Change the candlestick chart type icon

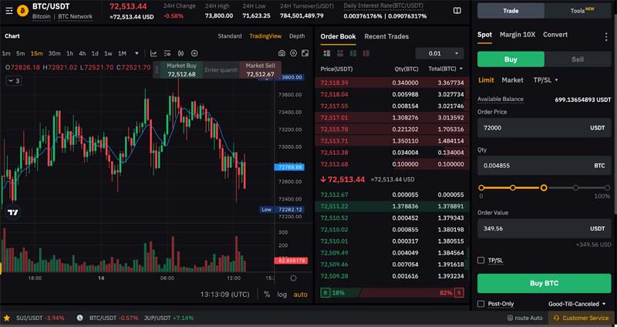pyautogui.click(x=180, y=53)
